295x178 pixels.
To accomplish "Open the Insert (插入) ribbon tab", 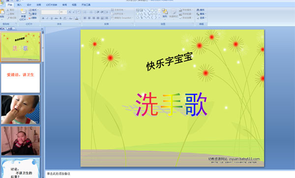I will tap(19, 5).
